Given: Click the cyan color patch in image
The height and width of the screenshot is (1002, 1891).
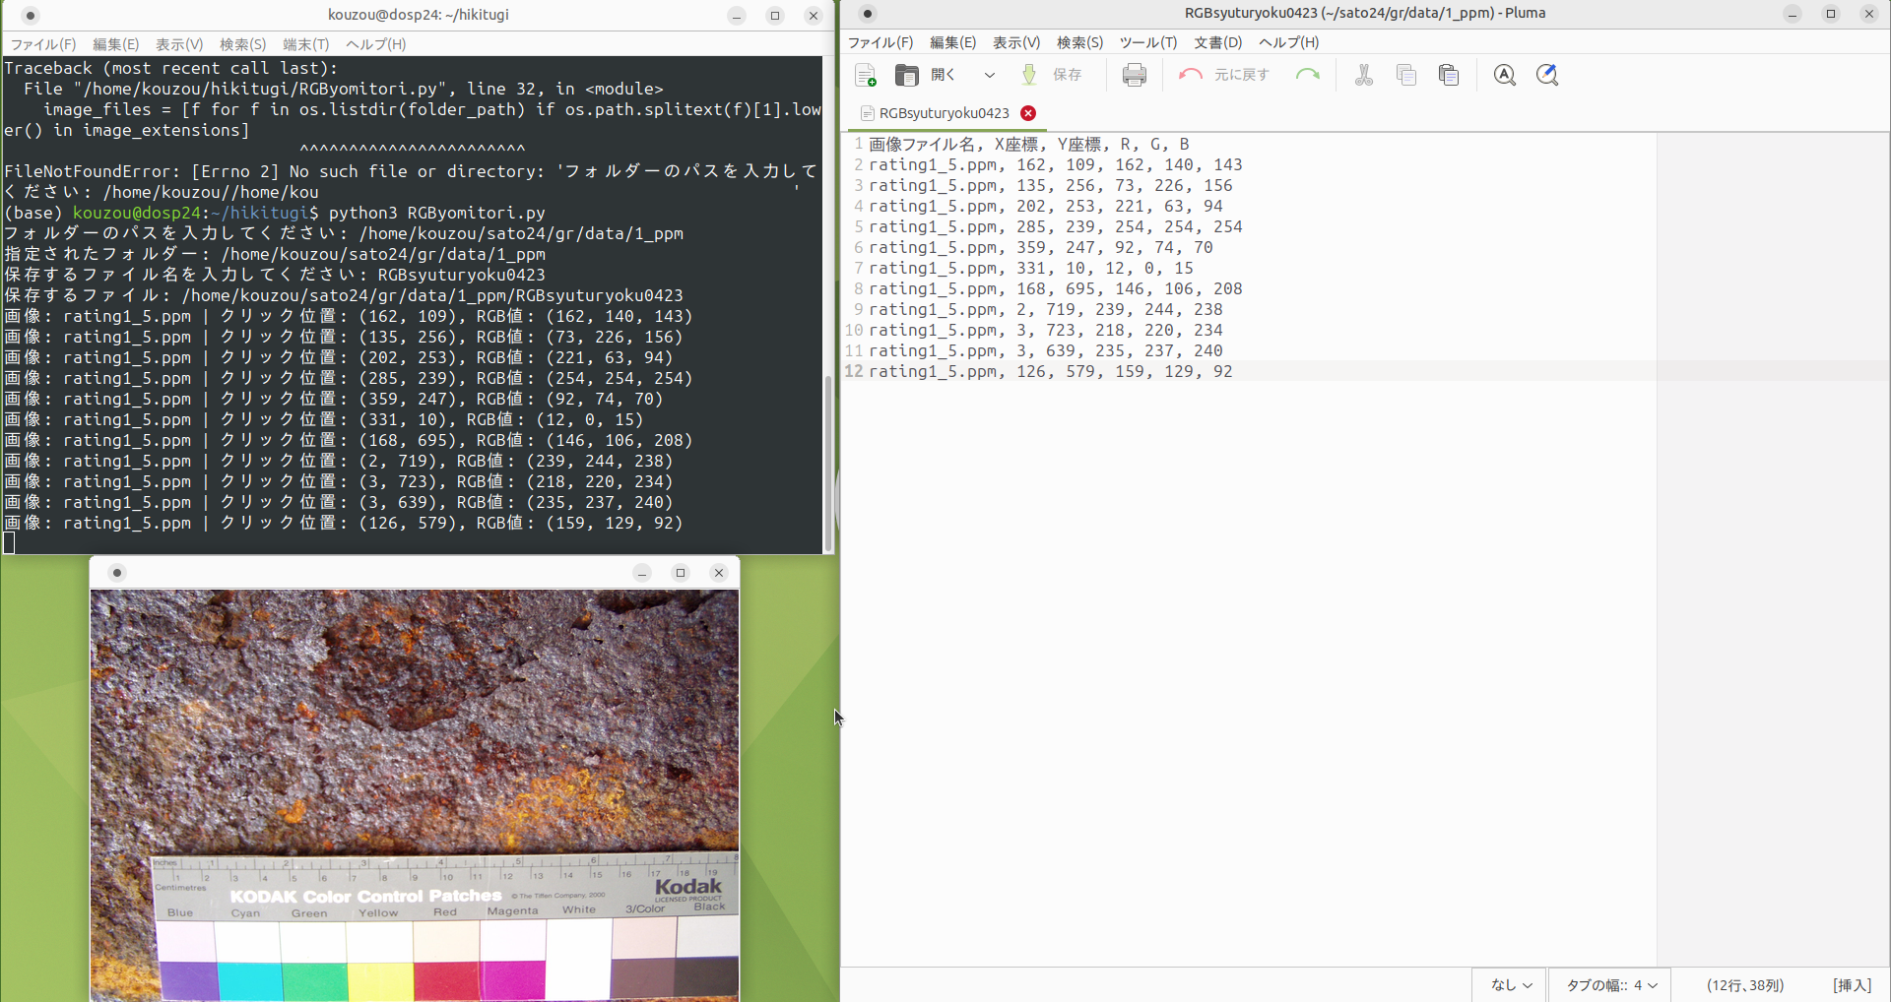Looking at the screenshot, I should [248, 980].
